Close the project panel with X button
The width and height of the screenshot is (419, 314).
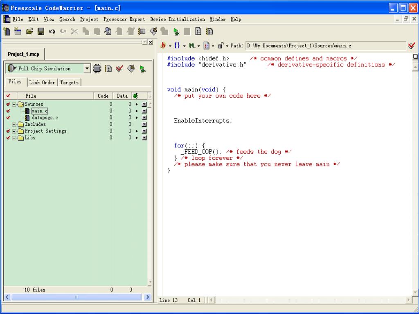click(x=151, y=42)
